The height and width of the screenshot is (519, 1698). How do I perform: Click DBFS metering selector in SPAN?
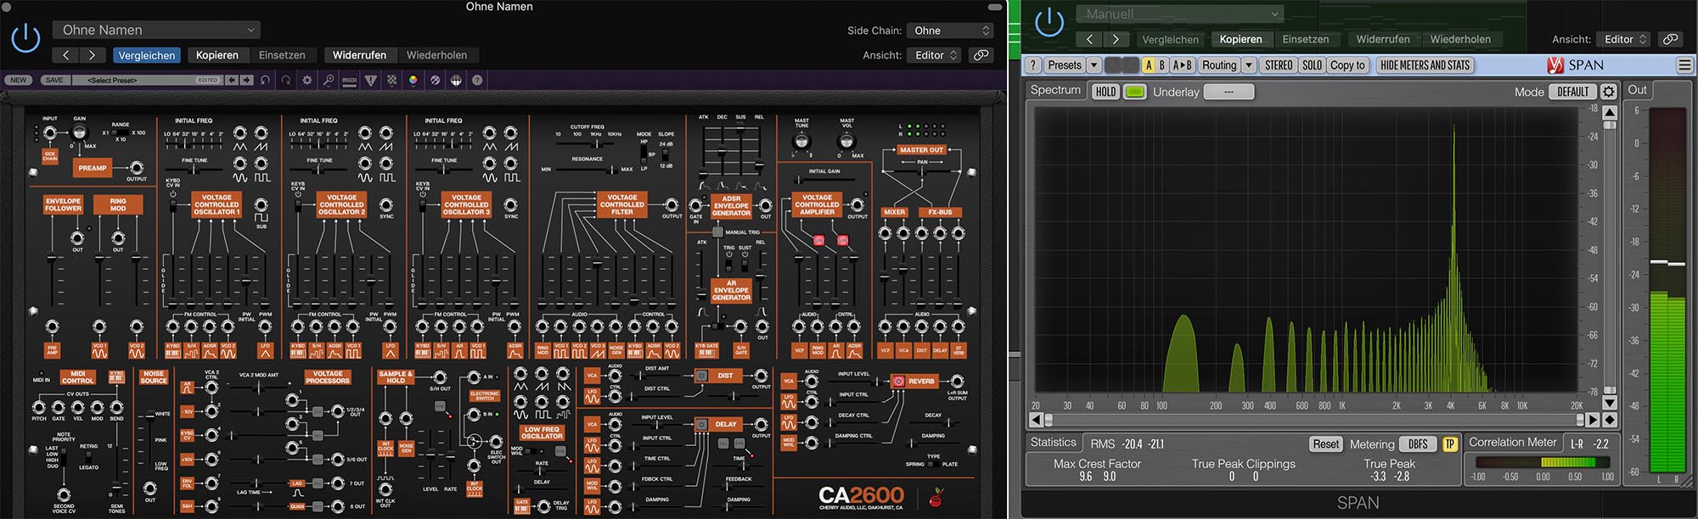coord(1418,444)
